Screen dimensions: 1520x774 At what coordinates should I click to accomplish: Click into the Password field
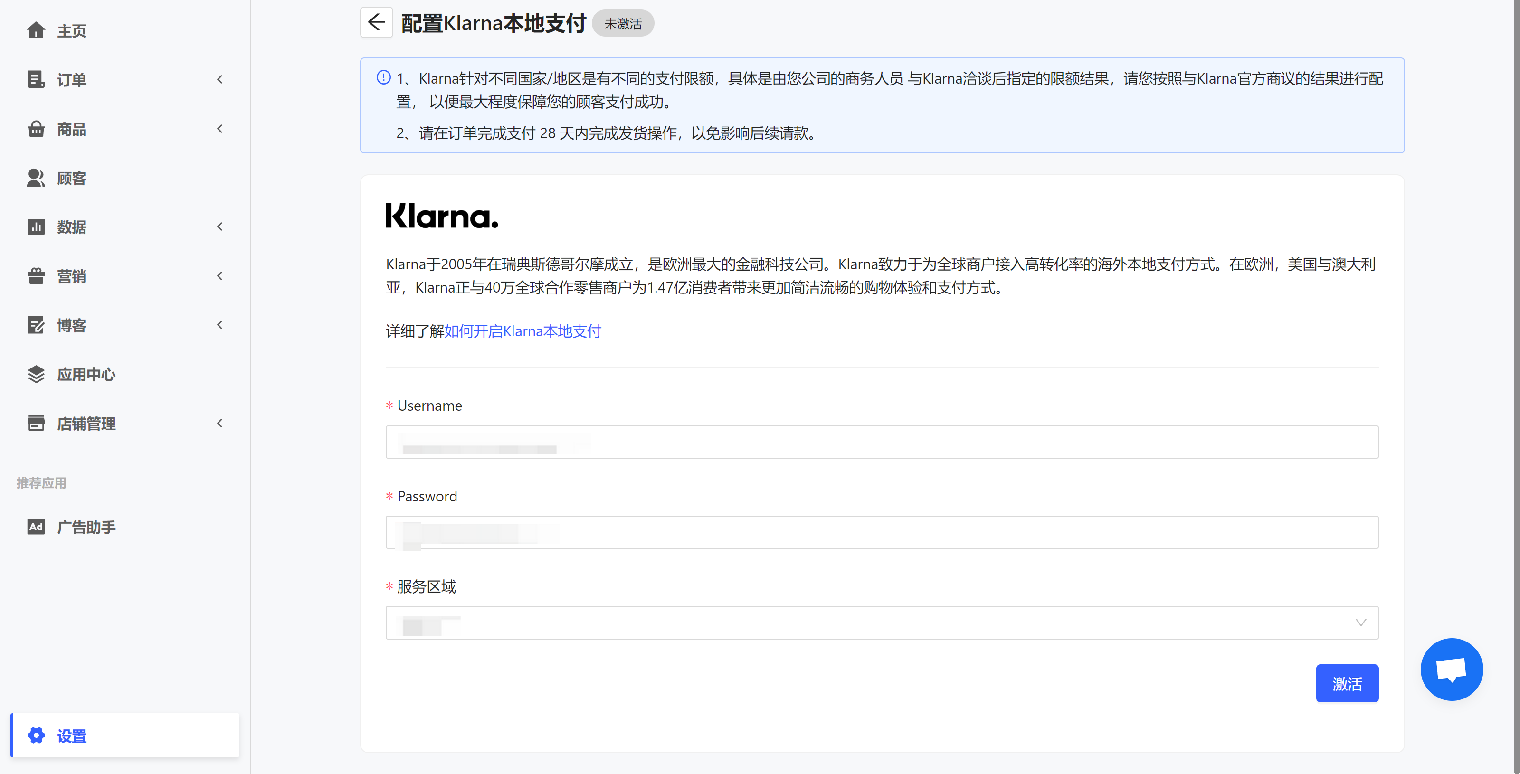pos(882,532)
